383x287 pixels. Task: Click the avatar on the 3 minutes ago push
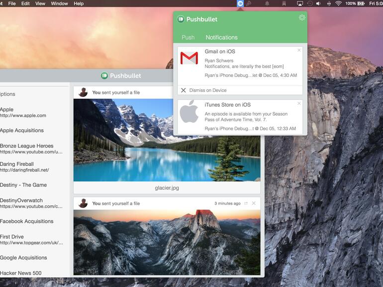click(x=83, y=203)
